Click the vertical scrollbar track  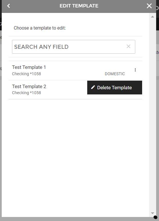152,115
